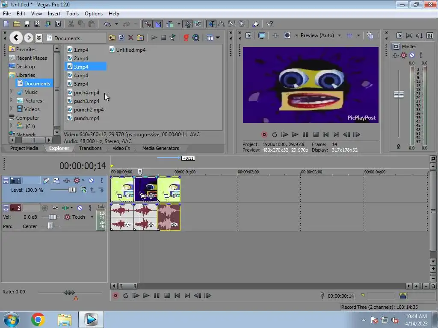
Task: Click the What's This help icon
Action: point(269,24)
